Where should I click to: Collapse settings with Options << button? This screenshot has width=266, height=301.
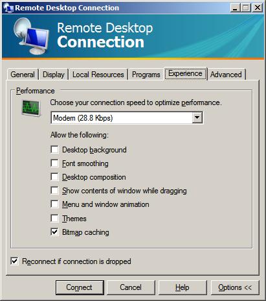coord(235,287)
